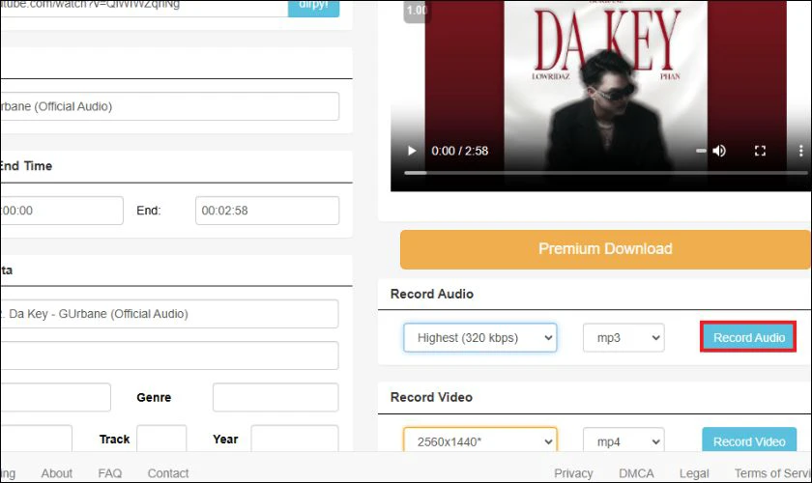This screenshot has width=812, height=483.
Task: Click the empty field below the title
Action: 169,355
